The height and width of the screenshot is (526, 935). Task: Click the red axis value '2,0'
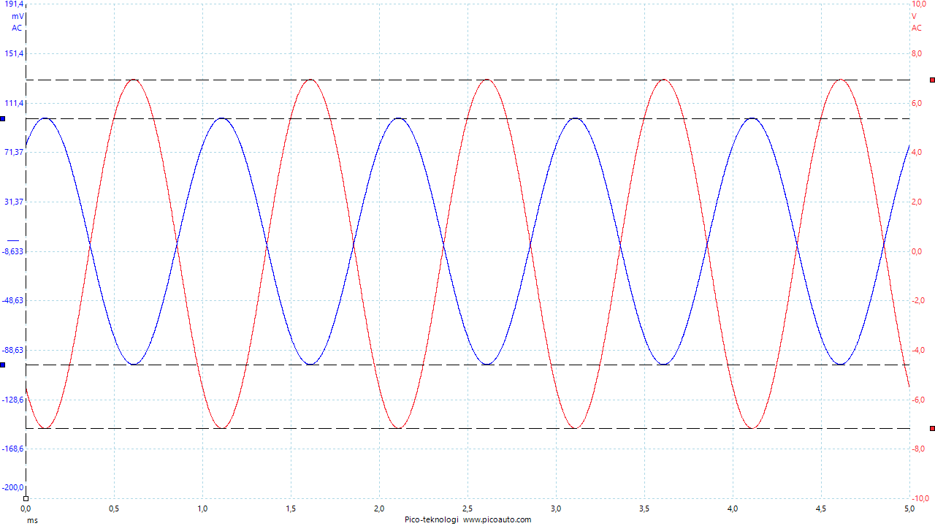pos(917,202)
